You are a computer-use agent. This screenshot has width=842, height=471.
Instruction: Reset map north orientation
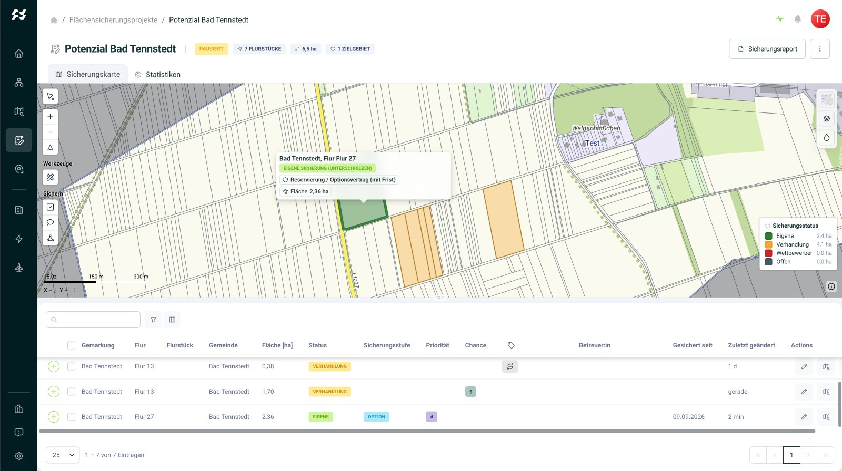tap(51, 148)
